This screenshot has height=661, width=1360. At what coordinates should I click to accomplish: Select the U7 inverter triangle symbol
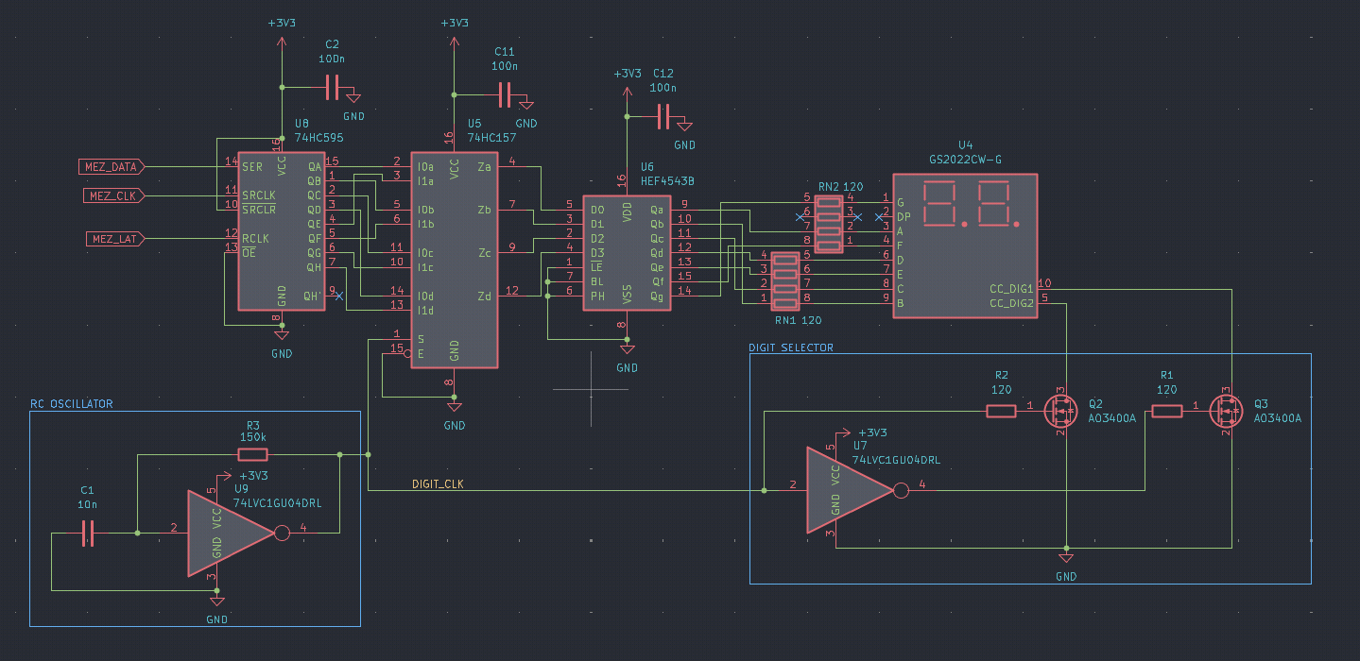pos(850,490)
